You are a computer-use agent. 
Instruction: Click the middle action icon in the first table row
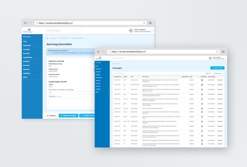coord(220,80)
